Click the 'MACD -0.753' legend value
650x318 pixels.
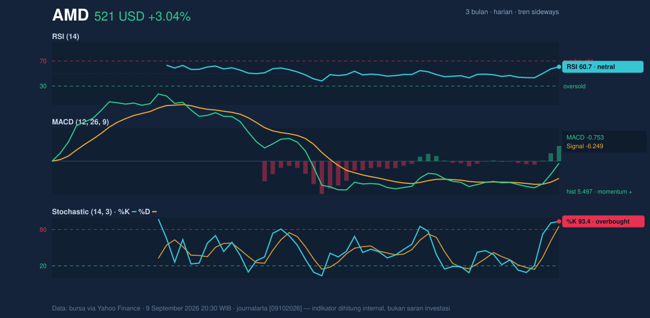click(x=585, y=137)
